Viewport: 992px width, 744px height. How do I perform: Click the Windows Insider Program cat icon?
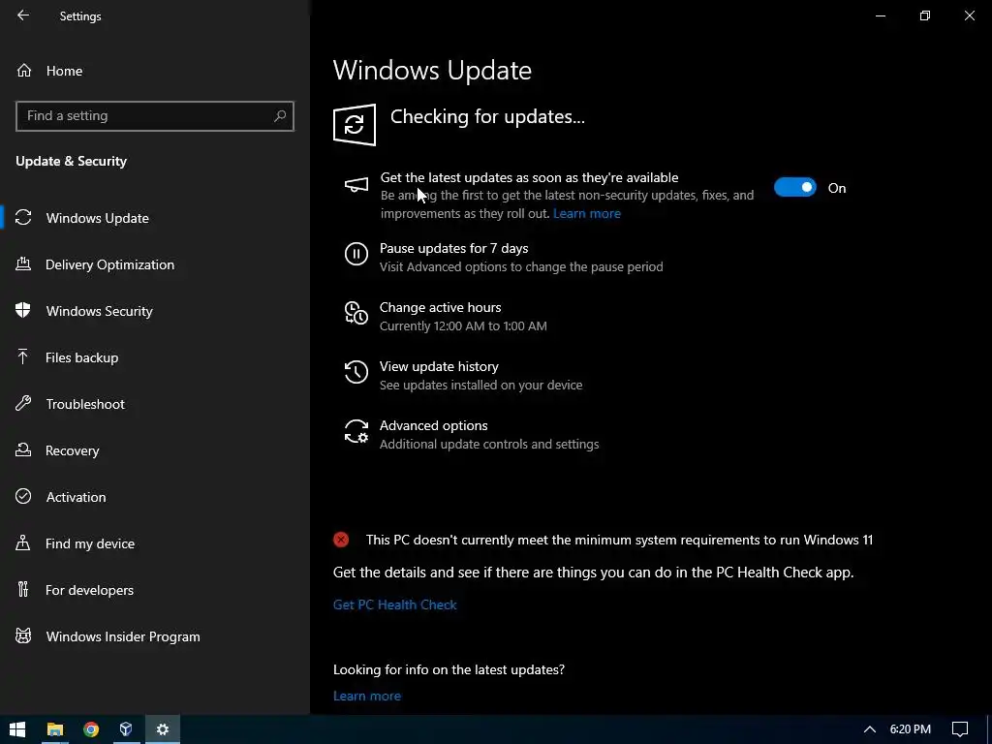click(23, 636)
